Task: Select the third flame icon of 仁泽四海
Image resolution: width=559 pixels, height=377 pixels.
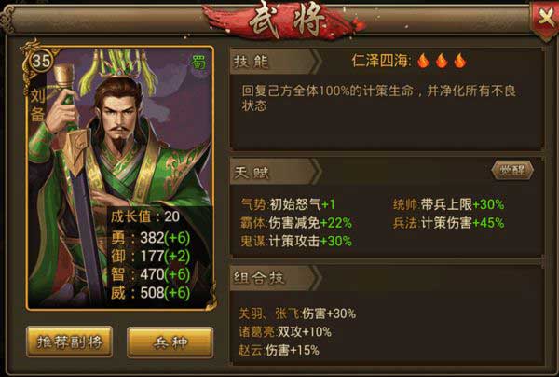Action: (460, 61)
